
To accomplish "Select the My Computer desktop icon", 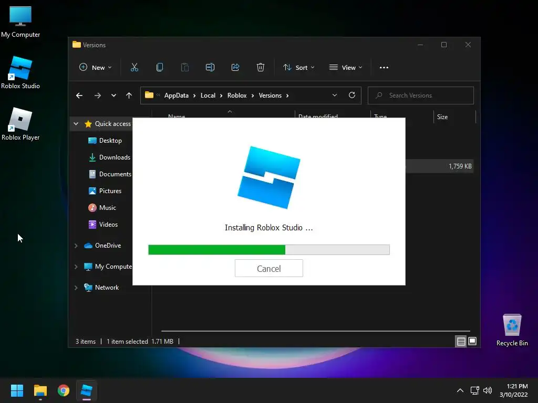I will click(20, 22).
